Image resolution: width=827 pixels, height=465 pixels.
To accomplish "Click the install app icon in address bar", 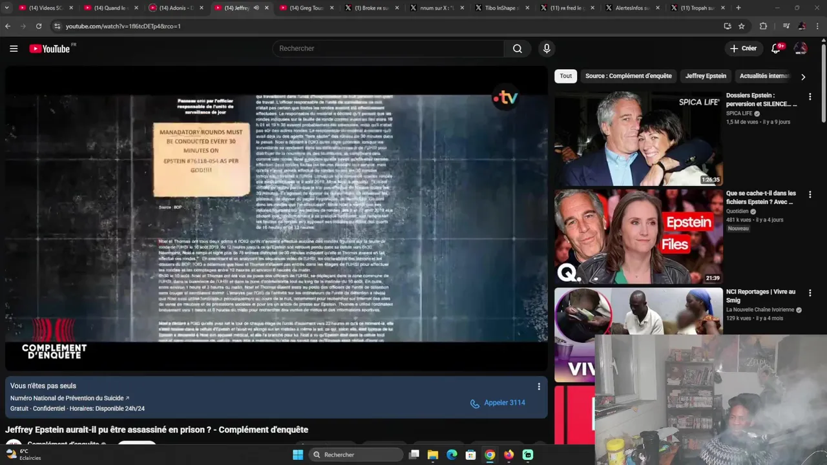I will [x=728, y=26].
